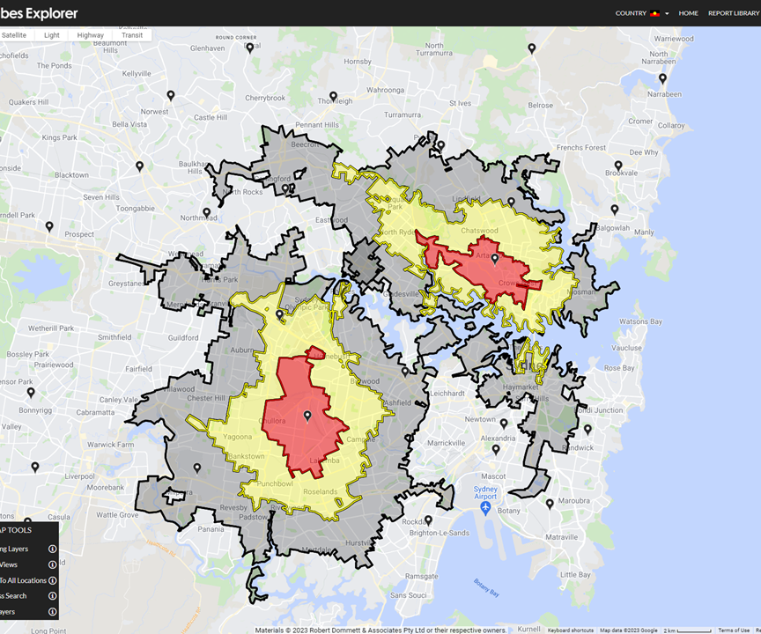The image size is (761, 634).
Task: Open info icon for bottom ayers row
Action: [53, 612]
